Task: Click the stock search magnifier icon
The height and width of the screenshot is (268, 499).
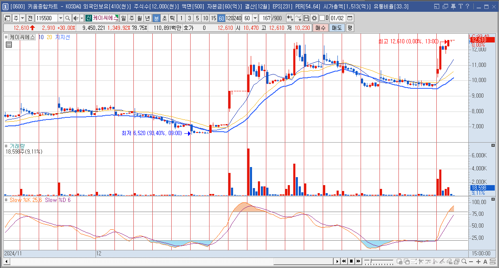Action: (x=67, y=18)
